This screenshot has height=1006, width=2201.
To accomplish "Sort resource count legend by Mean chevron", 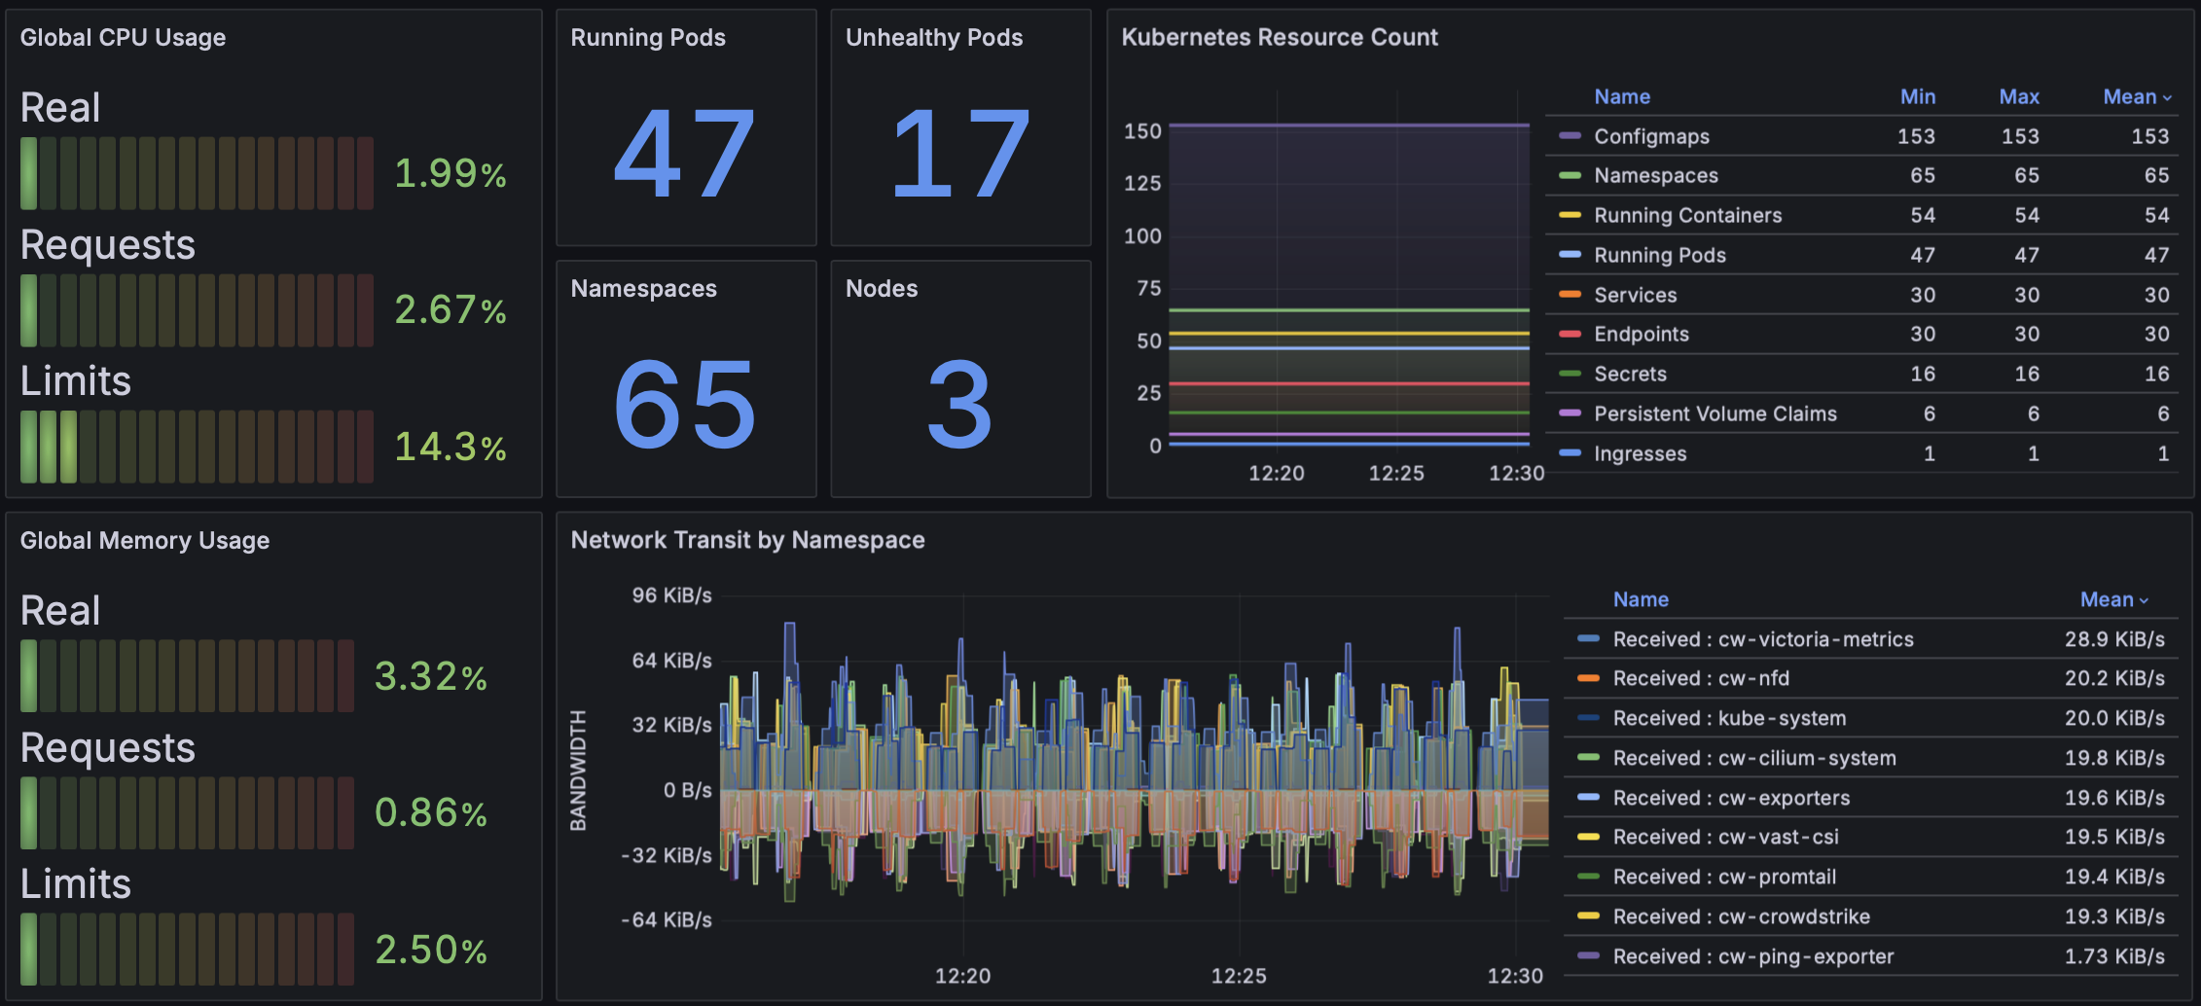I will [2168, 97].
